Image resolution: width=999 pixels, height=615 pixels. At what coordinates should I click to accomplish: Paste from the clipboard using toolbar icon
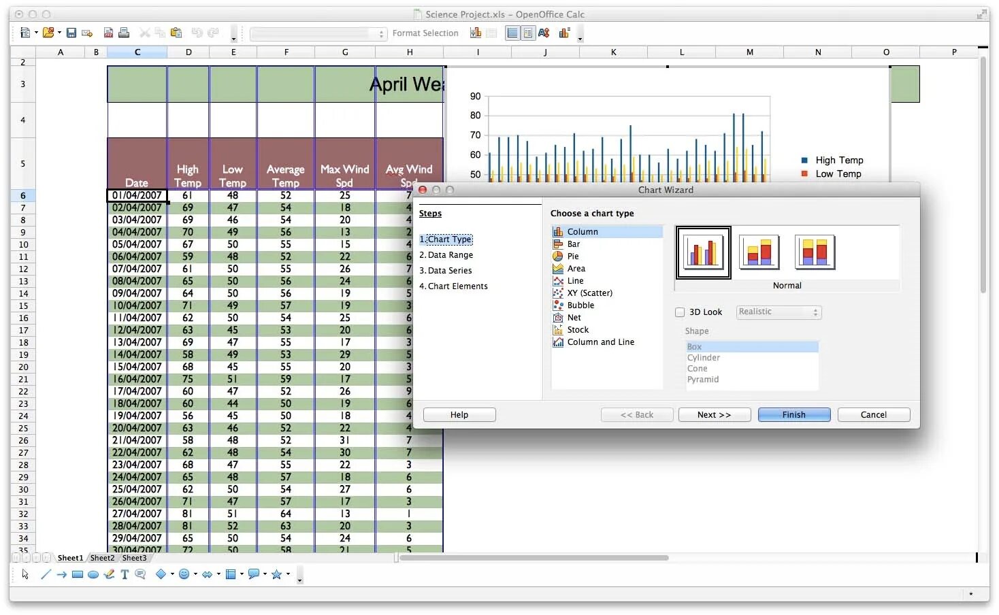point(176,32)
